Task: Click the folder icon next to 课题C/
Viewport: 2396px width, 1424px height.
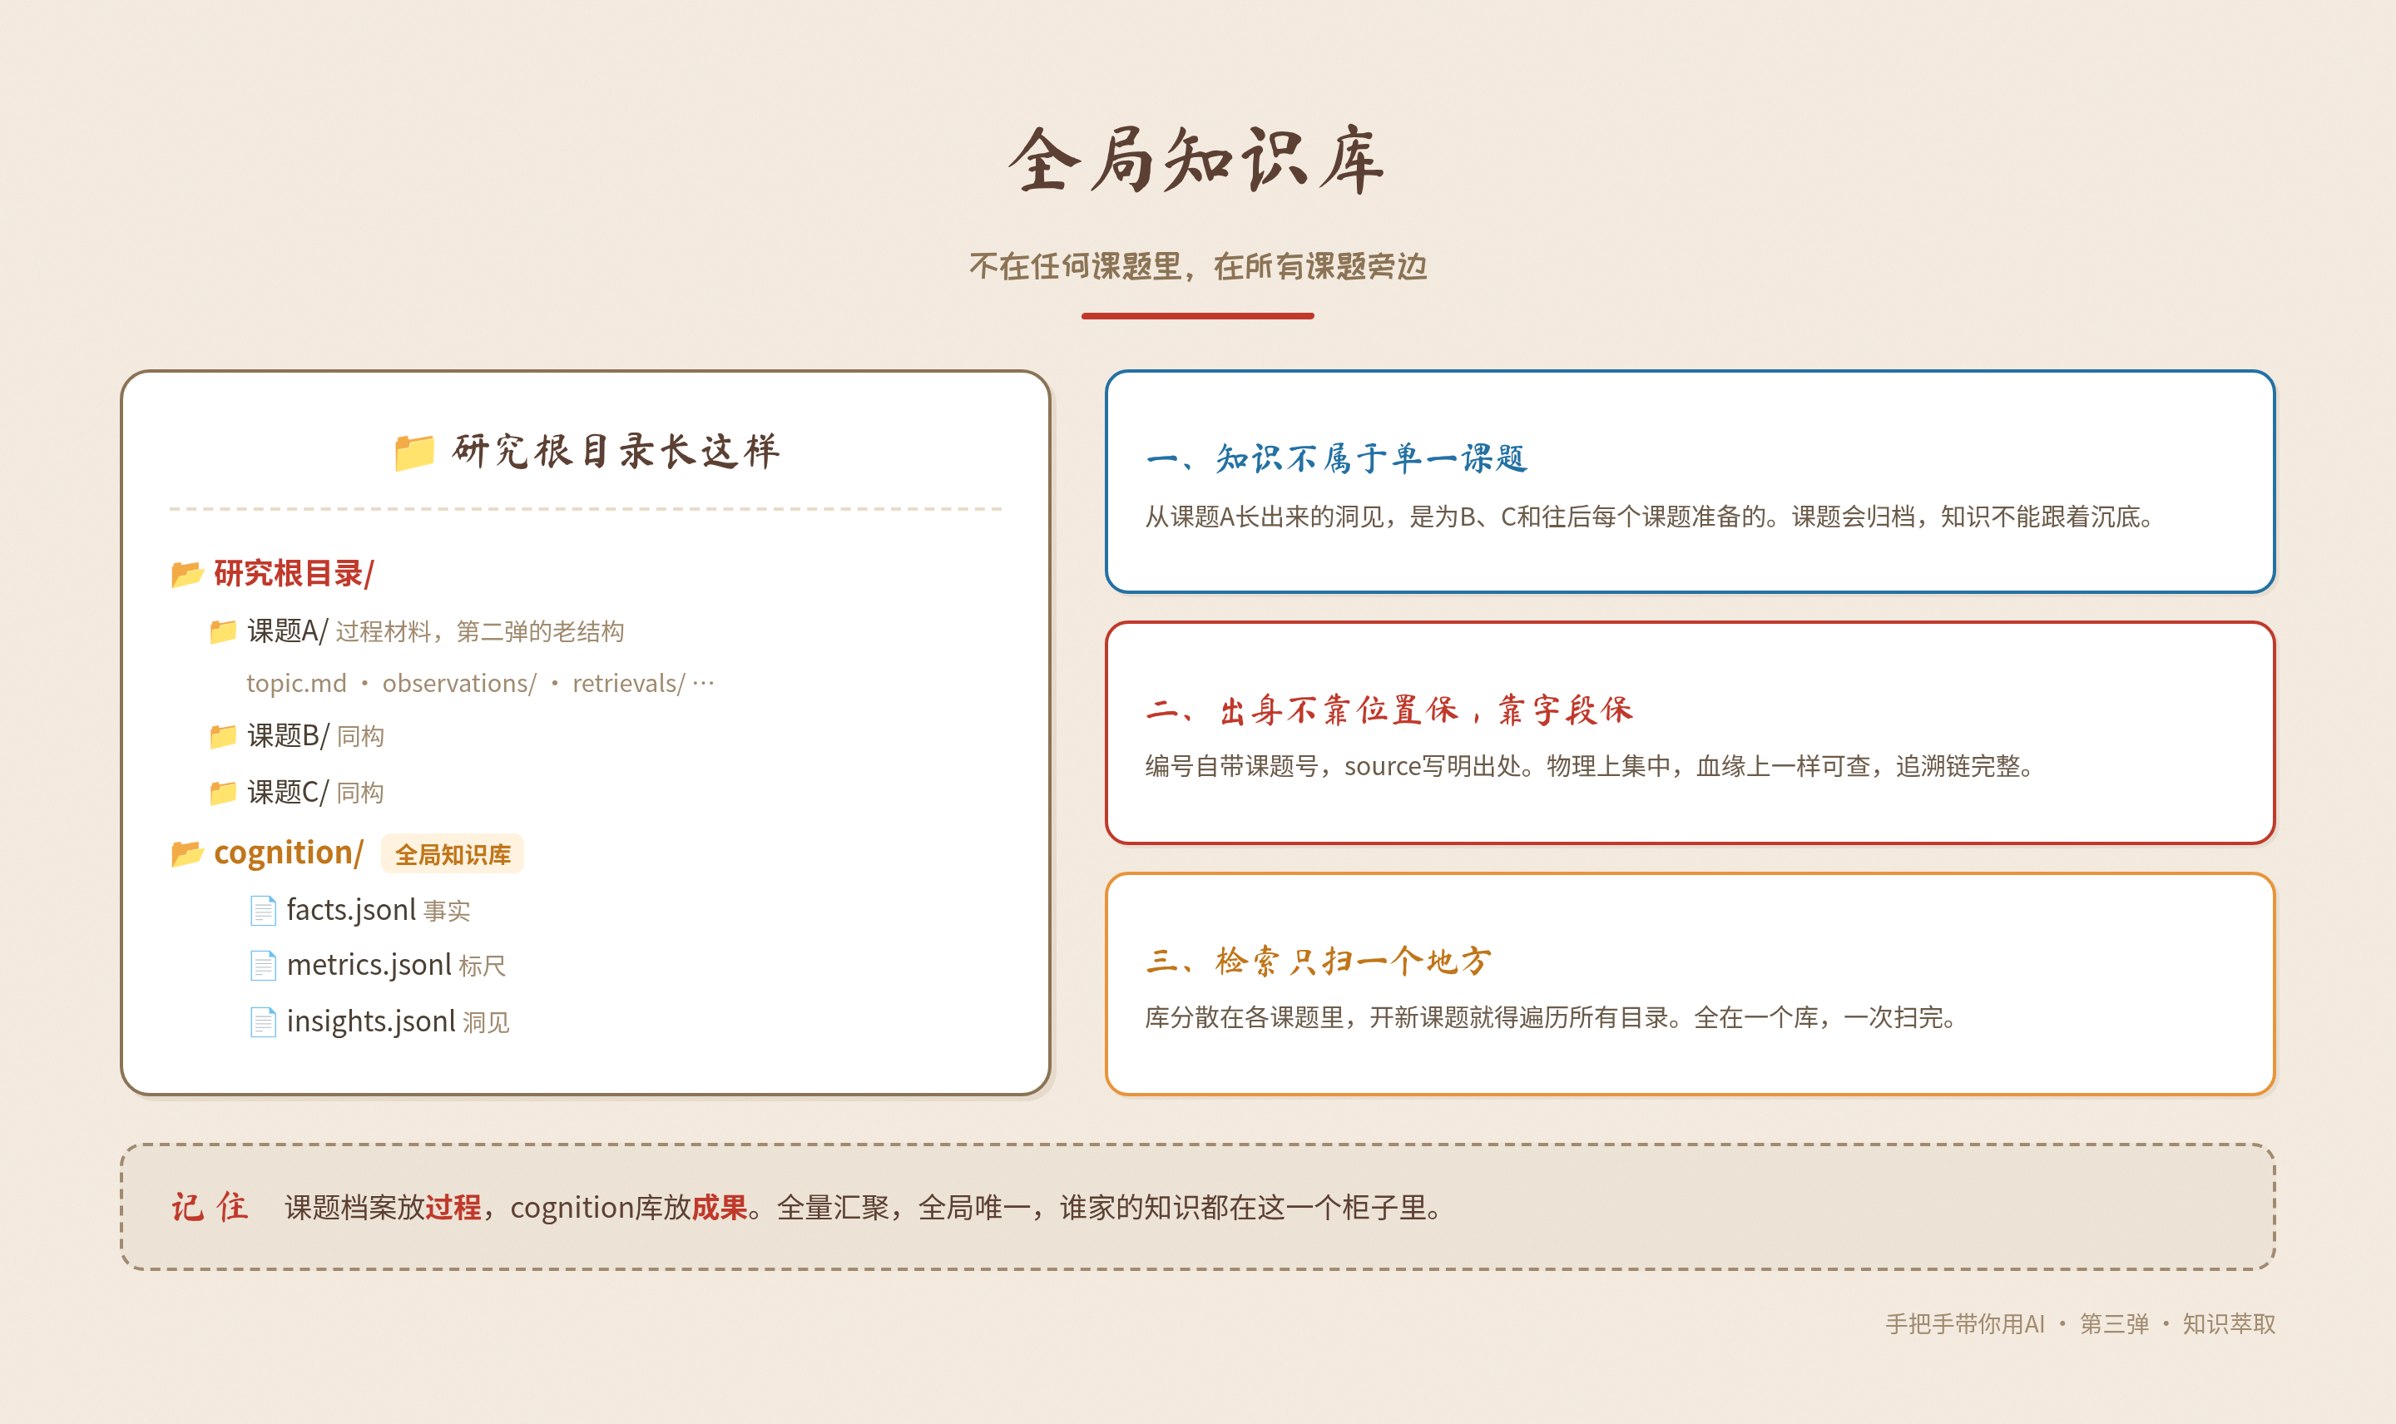Action: point(223,793)
